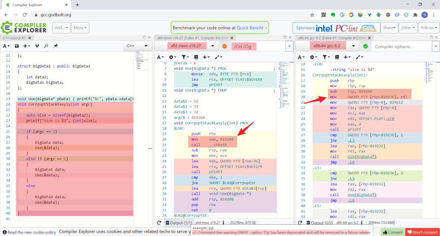440x236 pixels.
Task: Click the Quick Bench magnifier icon in editor toolbar
Action: (x=46, y=46)
